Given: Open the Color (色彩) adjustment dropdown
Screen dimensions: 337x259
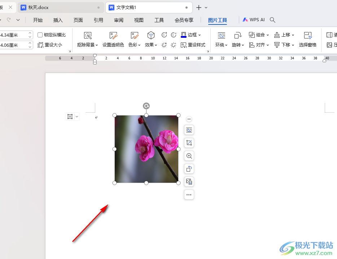Looking at the screenshot, I should click(x=134, y=40).
